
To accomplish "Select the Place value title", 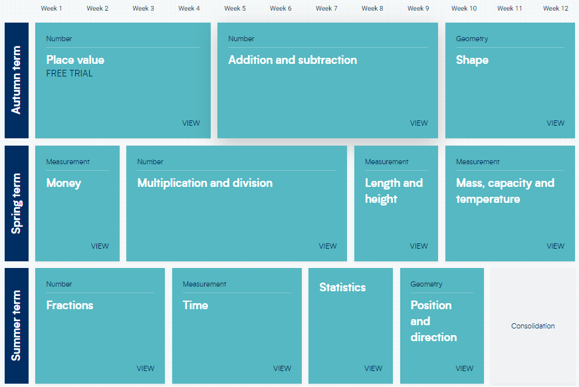I will (75, 60).
